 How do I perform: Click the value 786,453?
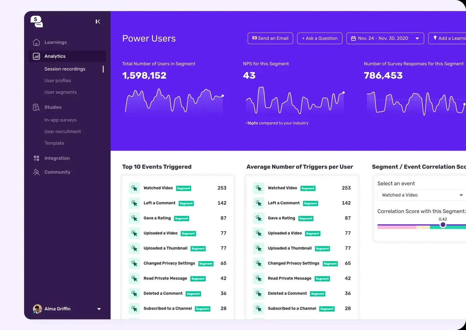pyautogui.click(x=383, y=76)
